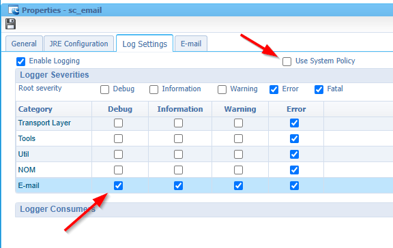Select the E-mail category row label
393x248 pixels.
point(29,185)
